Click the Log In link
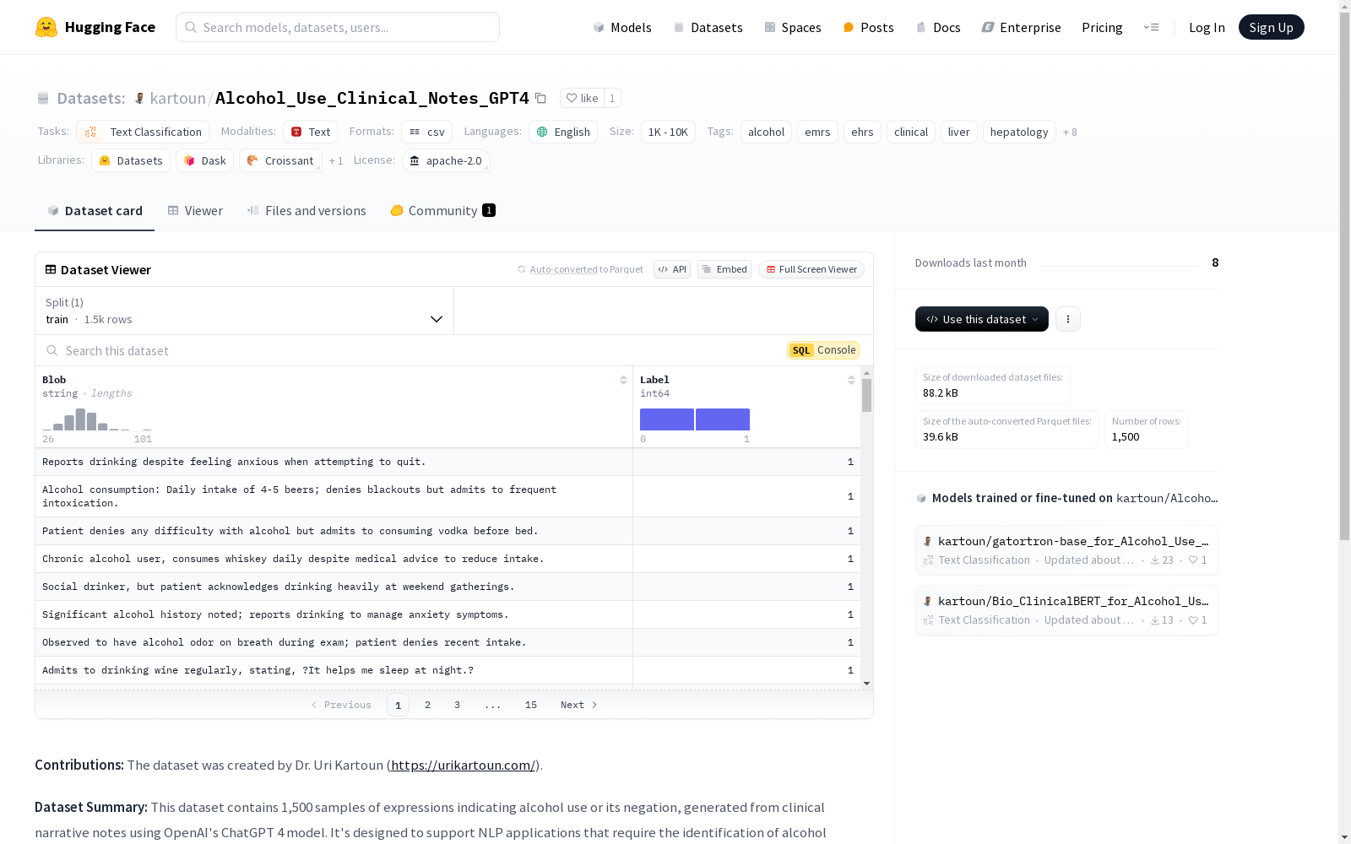This screenshot has width=1351, height=844. 1207,27
